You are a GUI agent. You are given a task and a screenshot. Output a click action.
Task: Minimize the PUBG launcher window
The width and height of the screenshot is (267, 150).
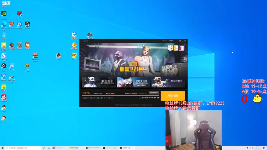[182, 41]
